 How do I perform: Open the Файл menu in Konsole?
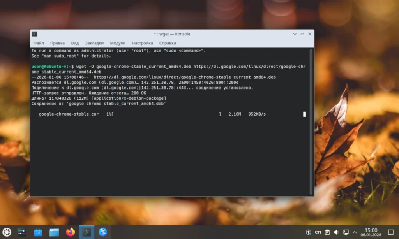(x=39, y=43)
